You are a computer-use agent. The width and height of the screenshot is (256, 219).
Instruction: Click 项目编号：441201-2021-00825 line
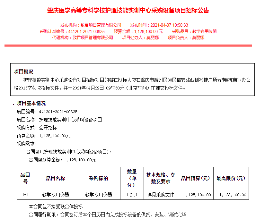47,112
